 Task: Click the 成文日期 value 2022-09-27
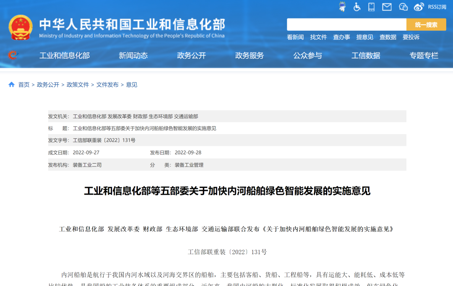[86, 153]
